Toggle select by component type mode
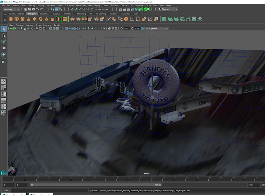Viewport: 265px width, 195px height. (60, 9)
